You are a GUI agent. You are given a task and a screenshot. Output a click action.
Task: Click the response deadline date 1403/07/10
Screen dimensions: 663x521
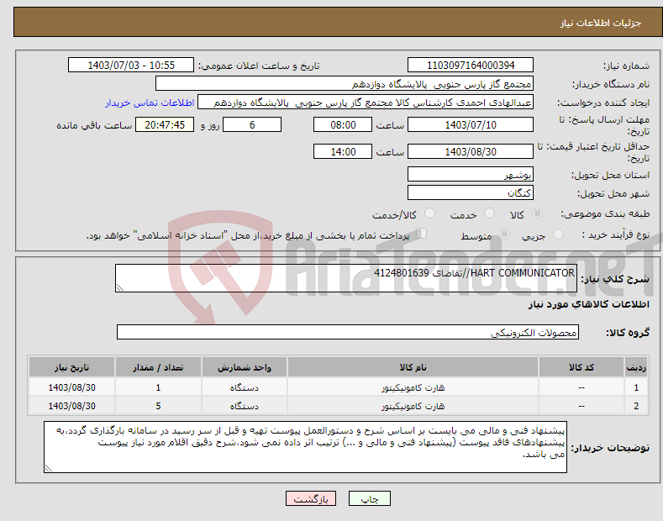click(x=471, y=124)
